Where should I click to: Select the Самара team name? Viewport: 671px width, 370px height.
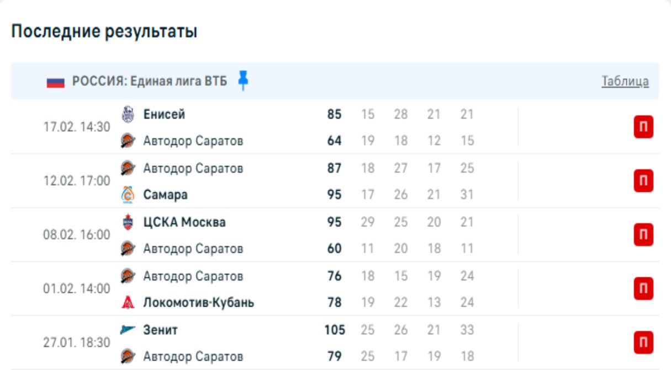click(x=165, y=195)
